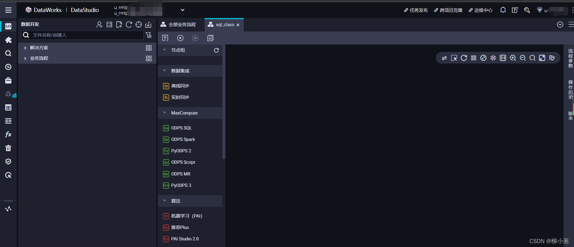This screenshot has width=574, height=247.
Task: Open the DataStudio code development sidebar icon
Action: click(8, 26)
